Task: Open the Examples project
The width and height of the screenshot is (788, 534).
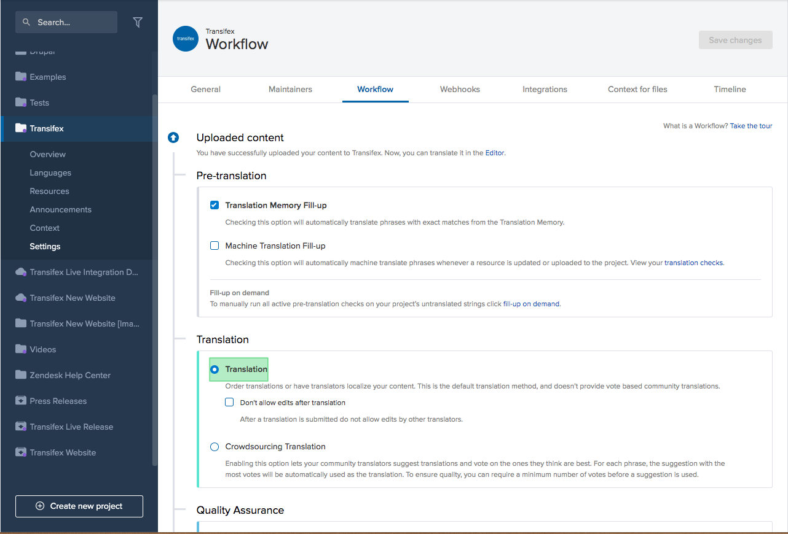Action: 48,77
